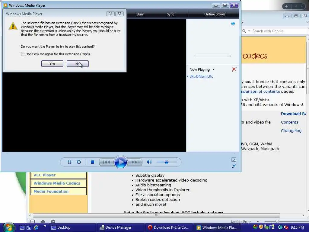Image resolution: width=309 pixels, height=232 pixels.
Task: Click the Opera panel toggle icon
Action: [33, 221]
